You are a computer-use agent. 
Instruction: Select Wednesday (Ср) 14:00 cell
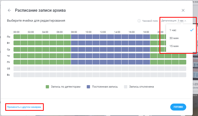coord(117,49)
